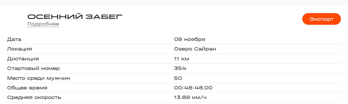Click the distance value 11 км
The image size is (348, 104).
[x=182, y=59]
